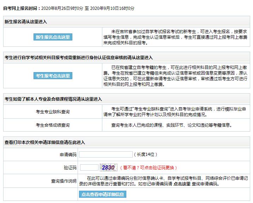Open the 考生专业缺科查询 link
This screenshot has width=253, height=203.
click(x=53, y=112)
